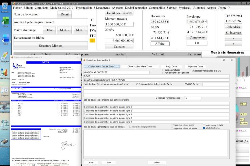Image resolution: width=250 pixels, height=166 pixels.
Task: Edit the mentions légales ligne 6 field
Action: click(x=157, y=122)
